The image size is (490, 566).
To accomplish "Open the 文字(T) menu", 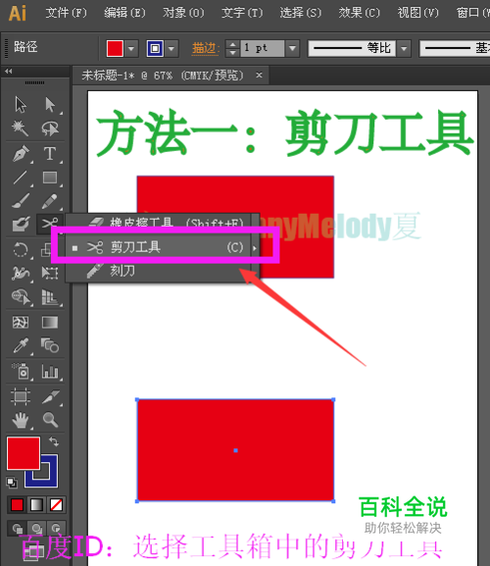I will point(242,13).
